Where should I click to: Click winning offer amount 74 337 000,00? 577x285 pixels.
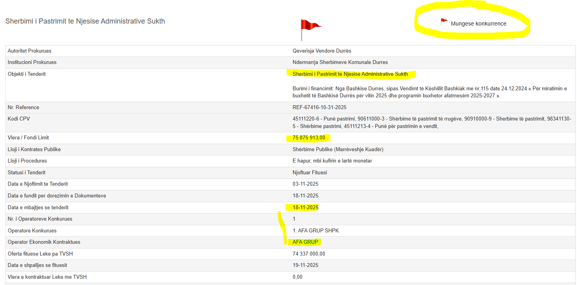pyautogui.click(x=309, y=254)
